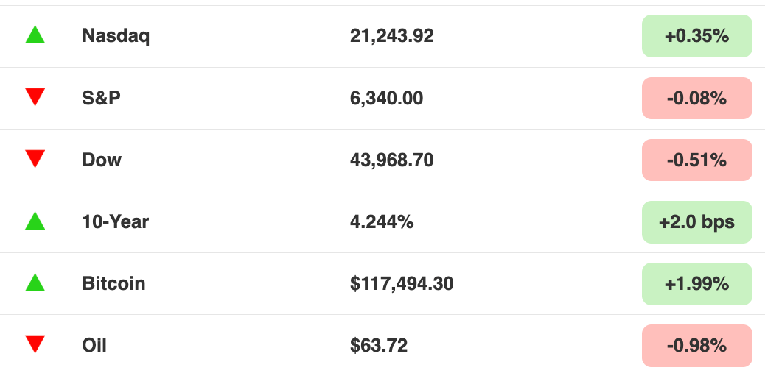
Task: Click the -0.08% red change badge
Action: [696, 98]
